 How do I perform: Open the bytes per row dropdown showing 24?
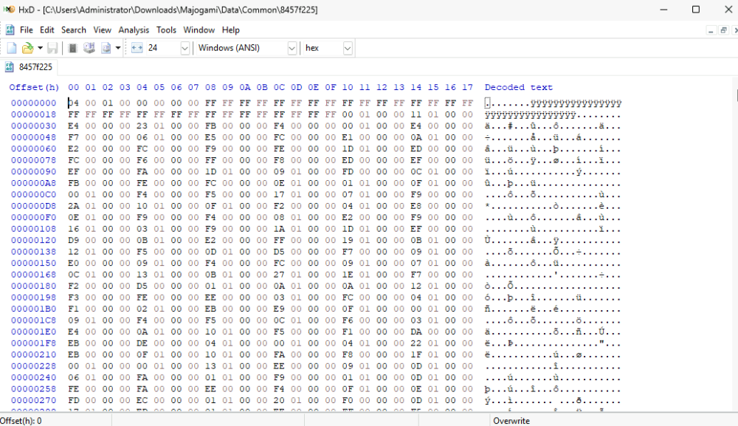click(184, 48)
